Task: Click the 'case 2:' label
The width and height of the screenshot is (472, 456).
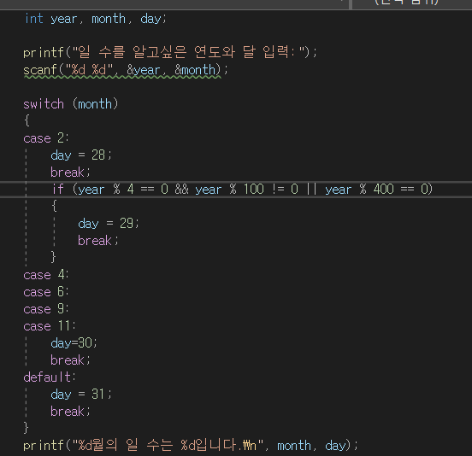Action: click(x=46, y=138)
